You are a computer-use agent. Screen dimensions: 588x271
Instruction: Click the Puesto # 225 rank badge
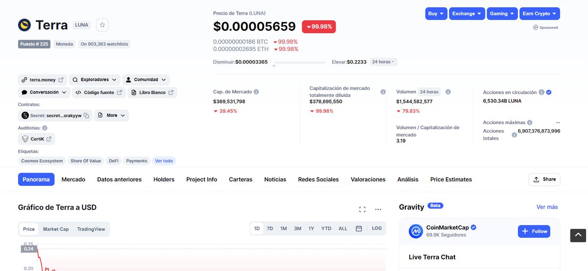pos(34,44)
